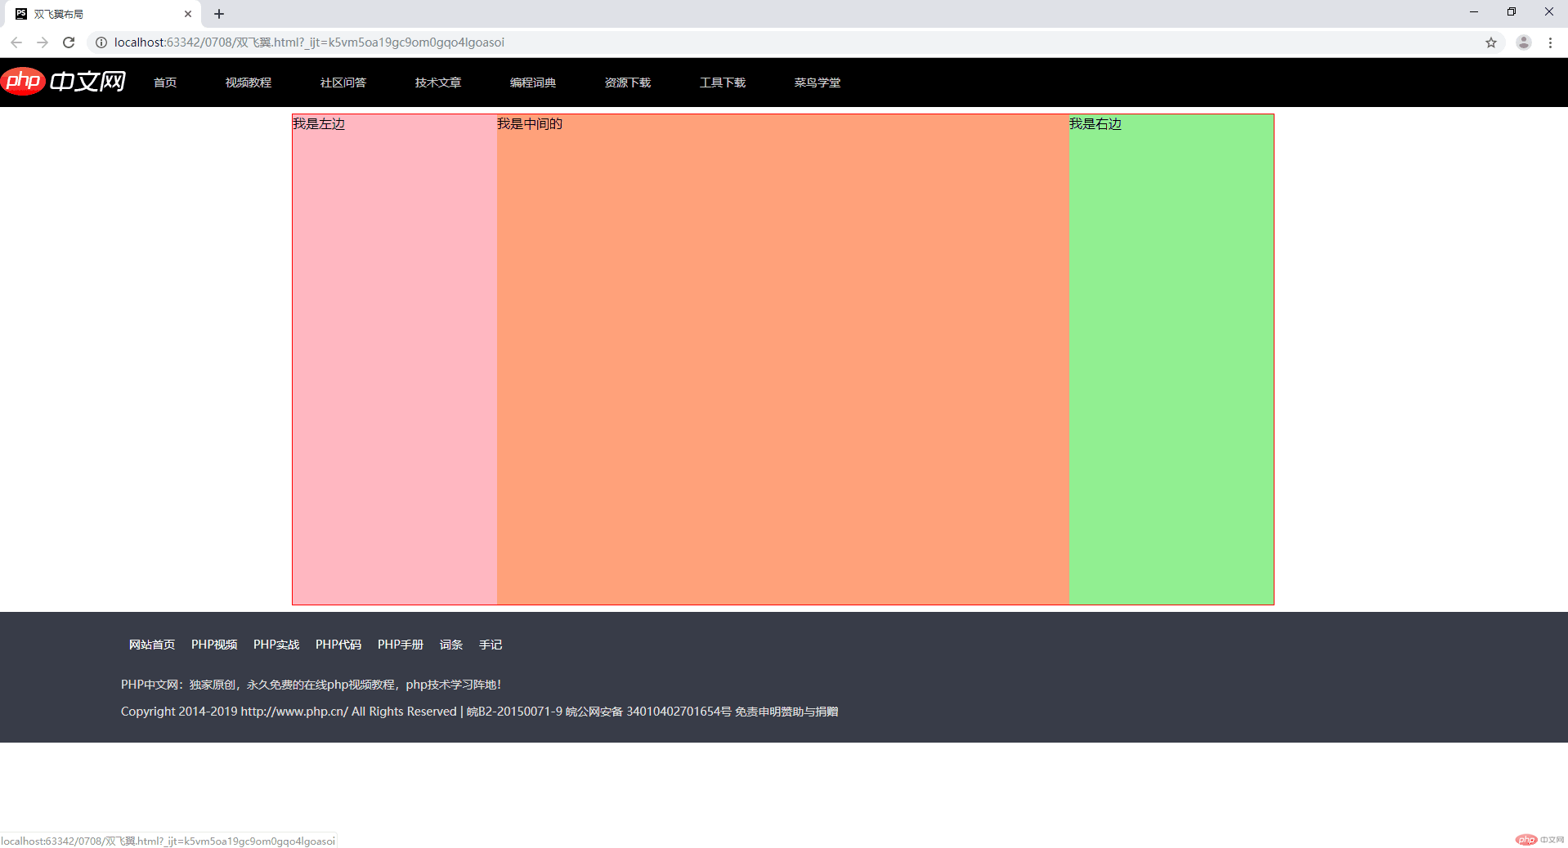1568x848 pixels.
Task: Click PHP手册 footer link
Action: [x=401, y=645]
